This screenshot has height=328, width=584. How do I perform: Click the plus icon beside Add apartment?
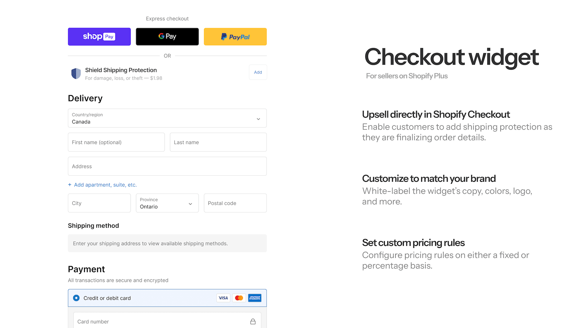pyautogui.click(x=70, y=185)
